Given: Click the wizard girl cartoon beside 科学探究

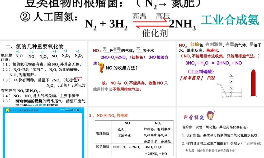Looking at the screenshot, I should pos(210,115).
